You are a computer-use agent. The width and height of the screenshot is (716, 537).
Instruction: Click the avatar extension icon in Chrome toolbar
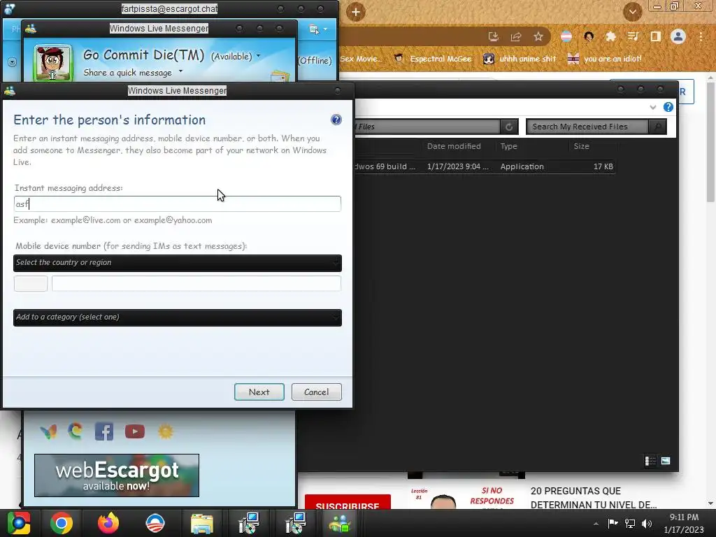pyautogui.click(x=589, y=36)
